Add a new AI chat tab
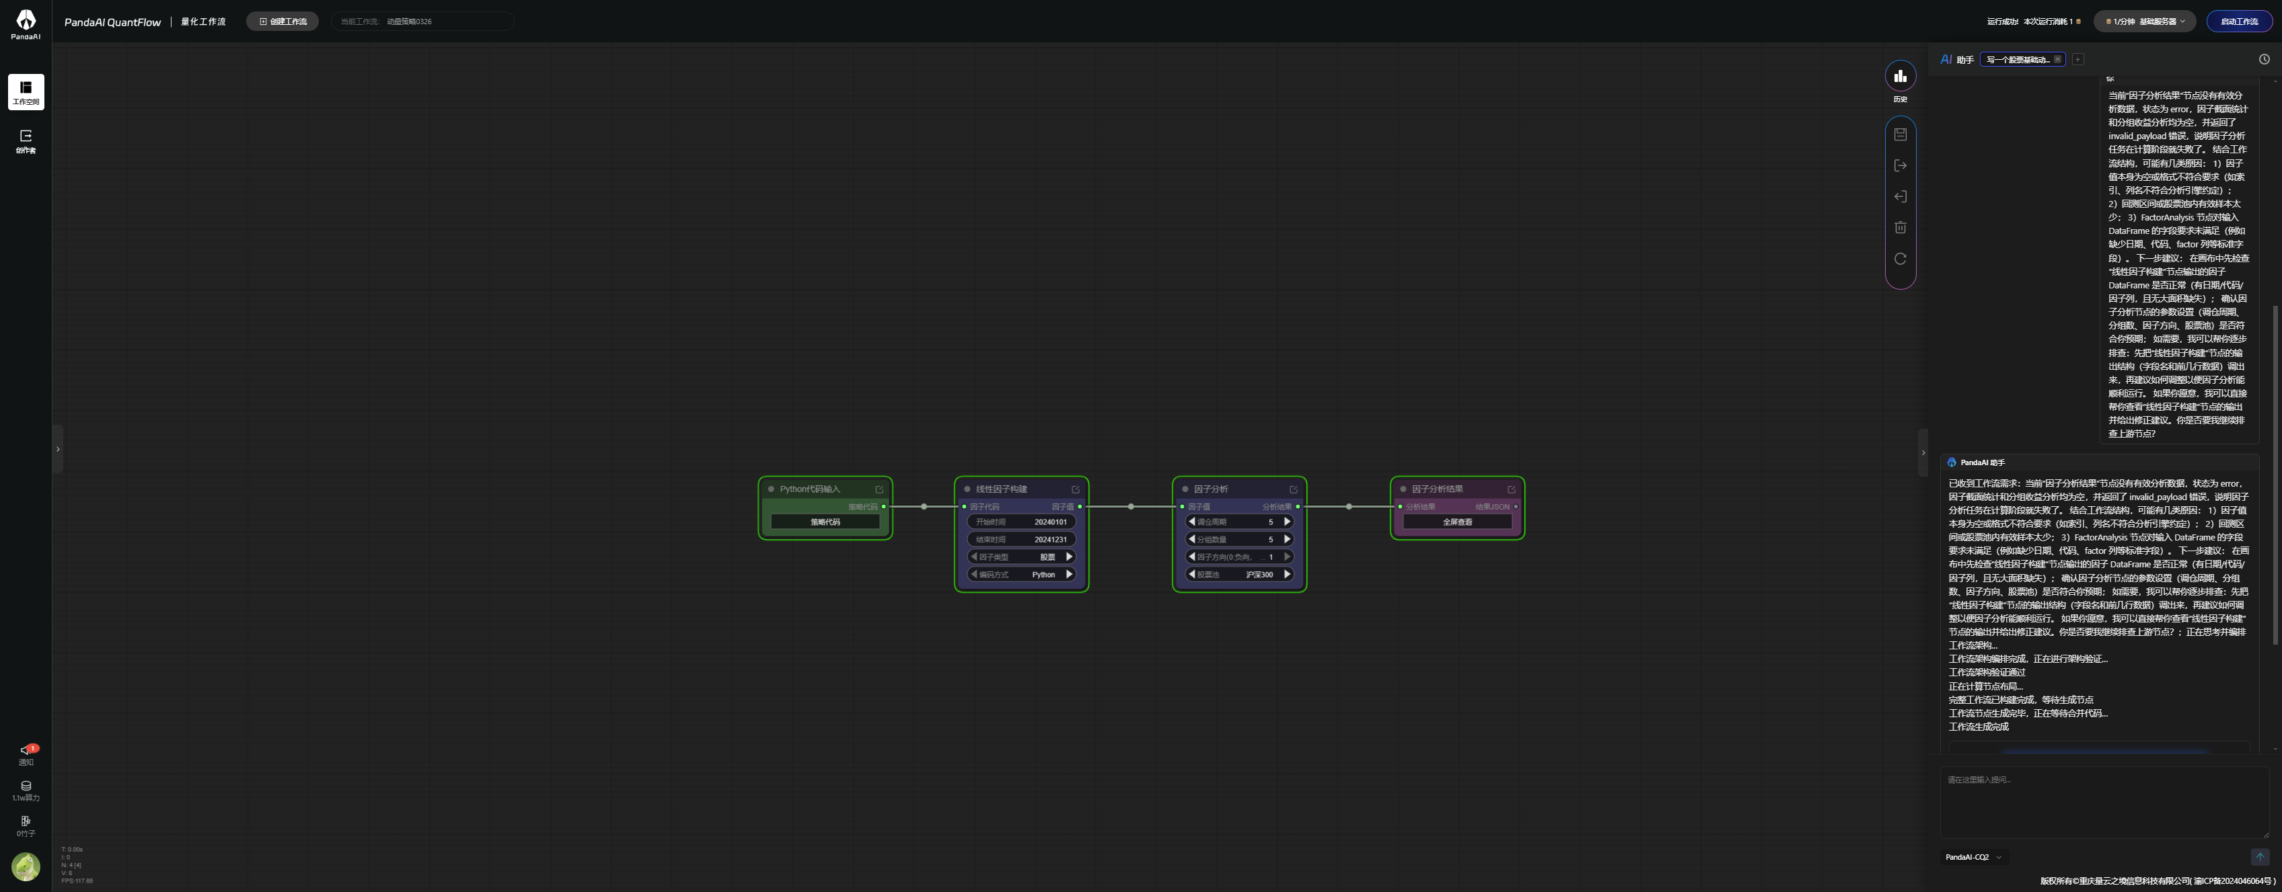Screen dimensions: 2282x892 (2077, 59)
